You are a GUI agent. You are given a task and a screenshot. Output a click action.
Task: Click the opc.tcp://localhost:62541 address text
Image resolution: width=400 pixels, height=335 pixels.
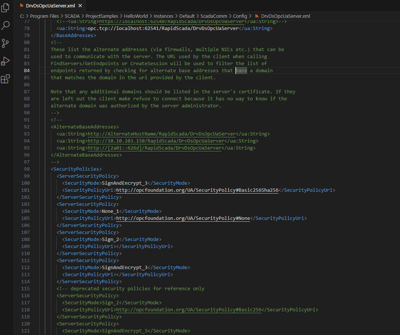tap(163, 28)
